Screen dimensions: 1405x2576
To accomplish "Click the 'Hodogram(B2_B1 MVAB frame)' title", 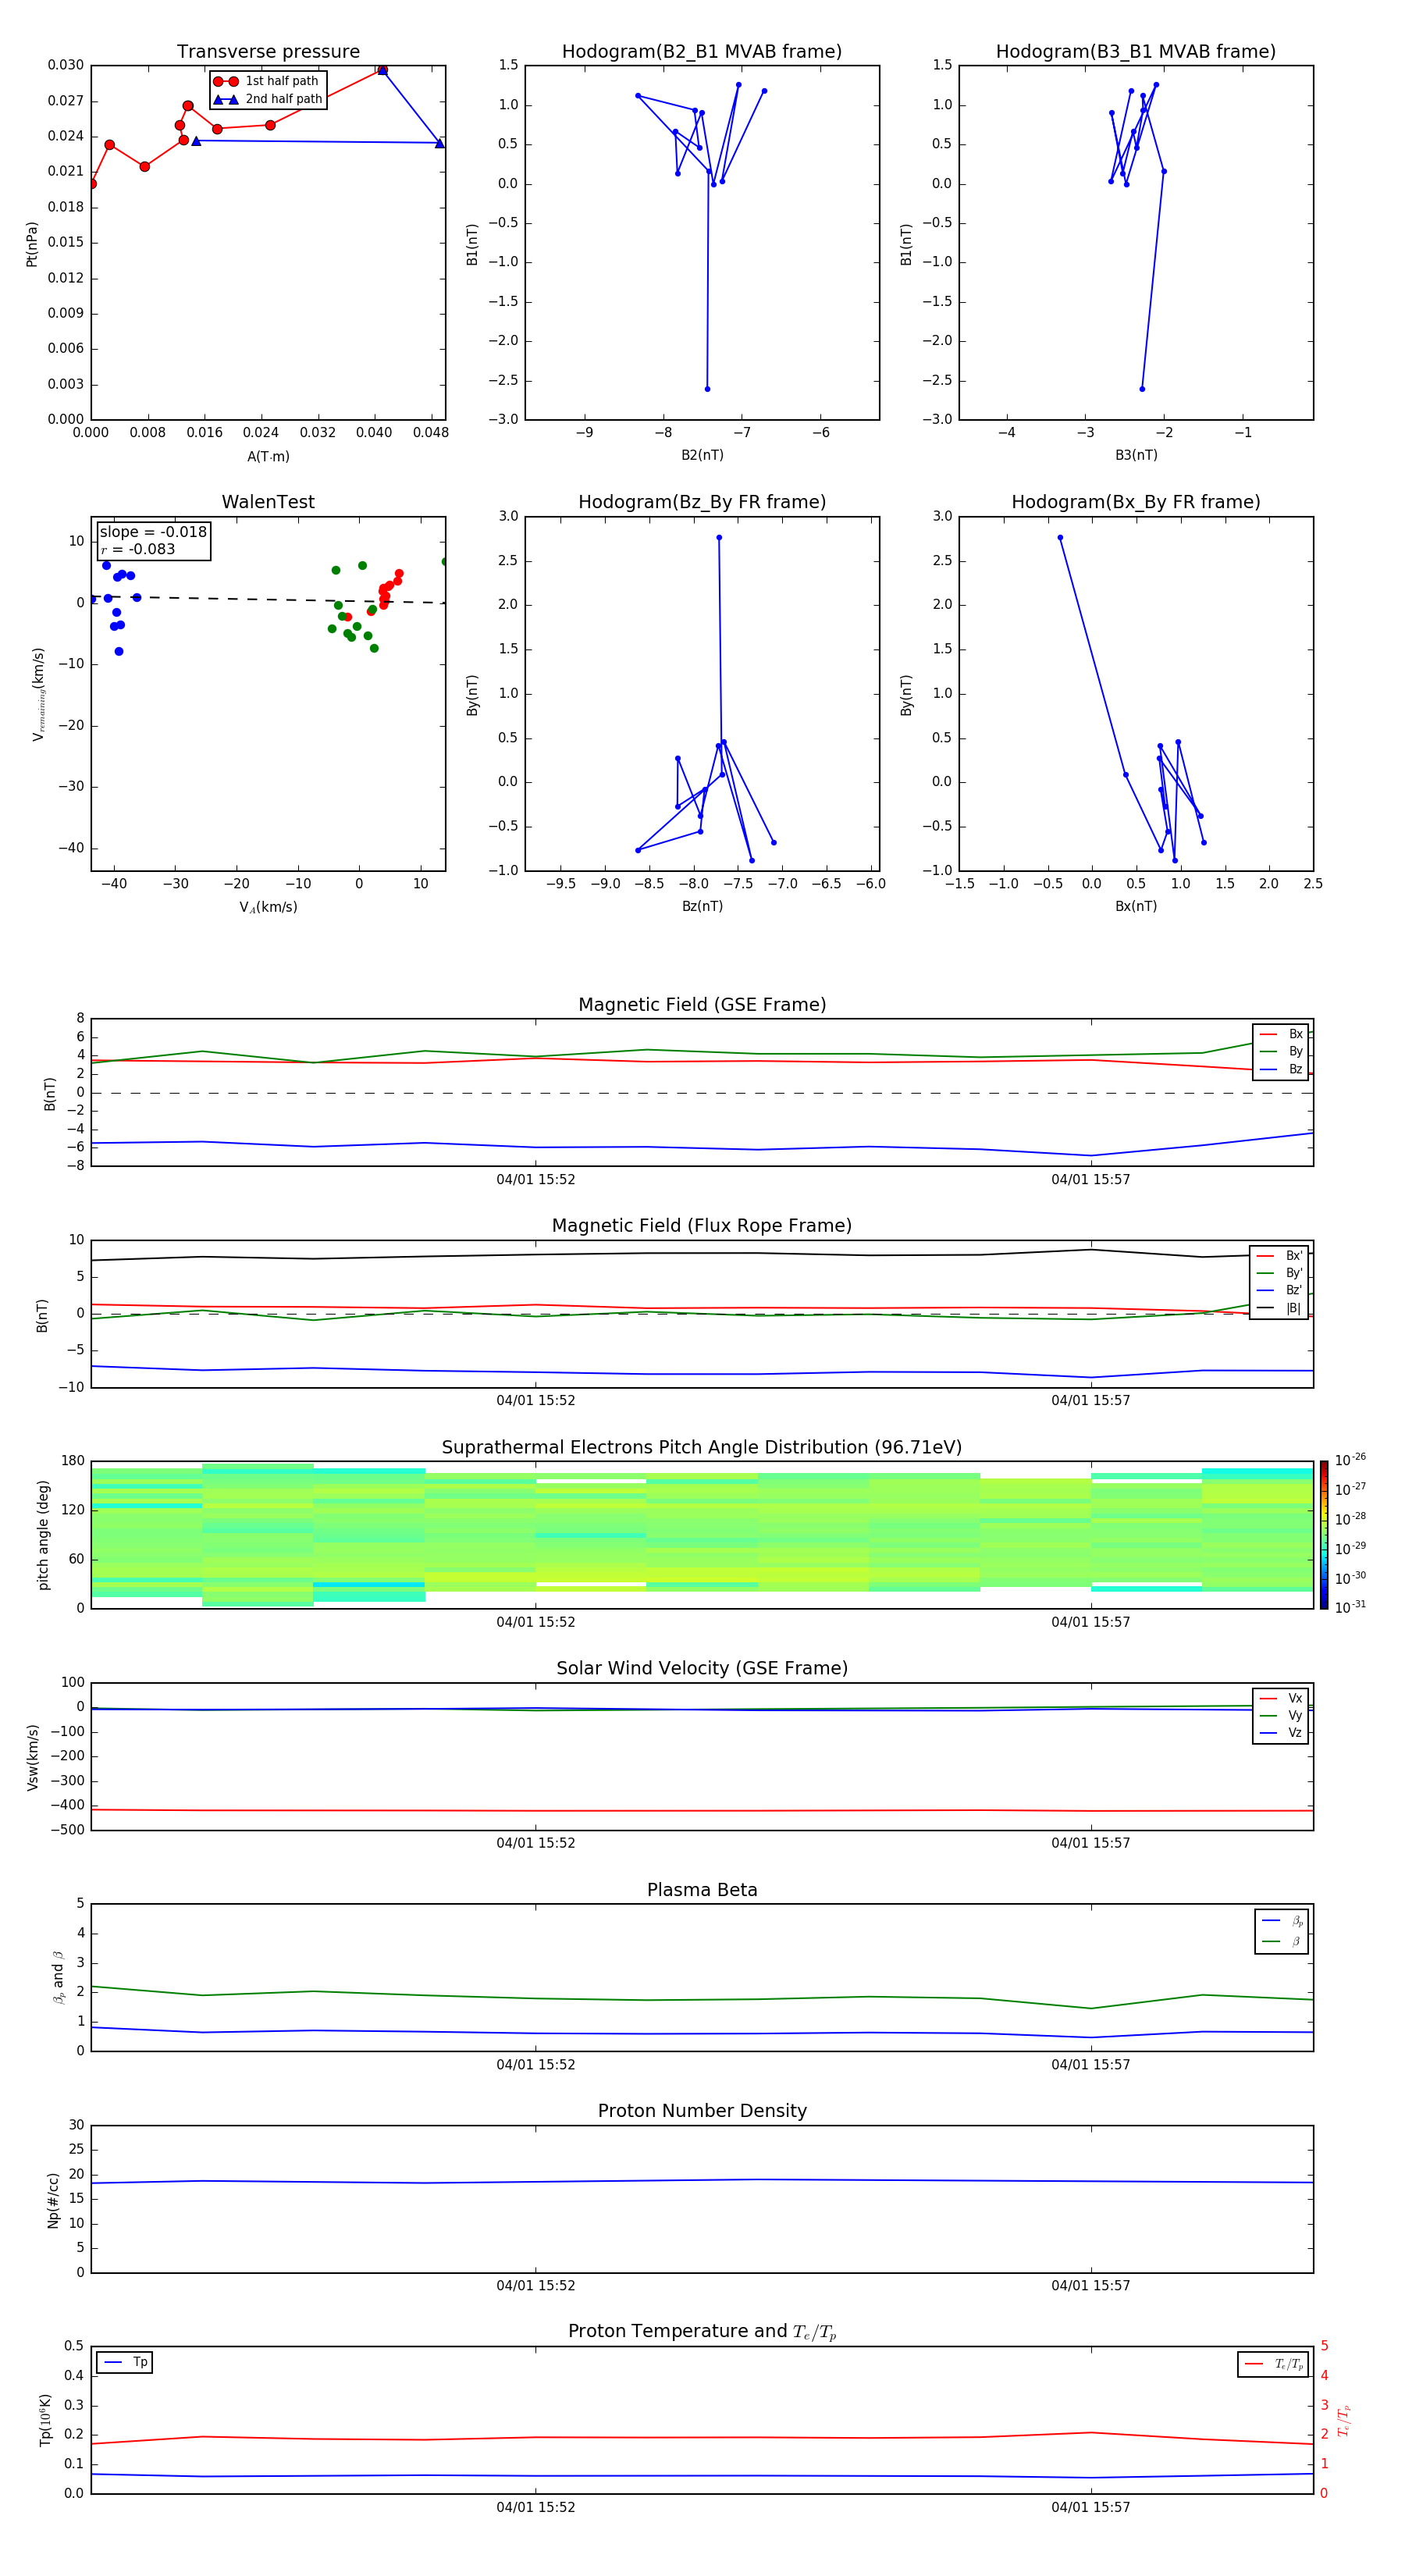I will pos(702,51).
